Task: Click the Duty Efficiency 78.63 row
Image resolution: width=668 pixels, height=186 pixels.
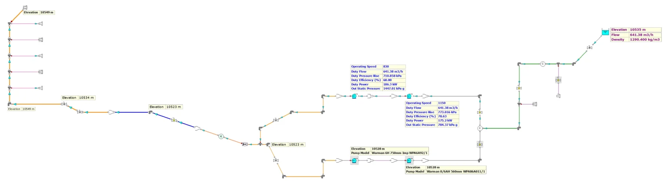Action: [x=432, y=116]
